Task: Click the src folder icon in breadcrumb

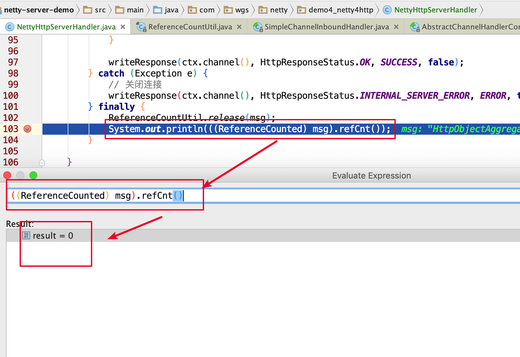Action: tap(88, 10)
